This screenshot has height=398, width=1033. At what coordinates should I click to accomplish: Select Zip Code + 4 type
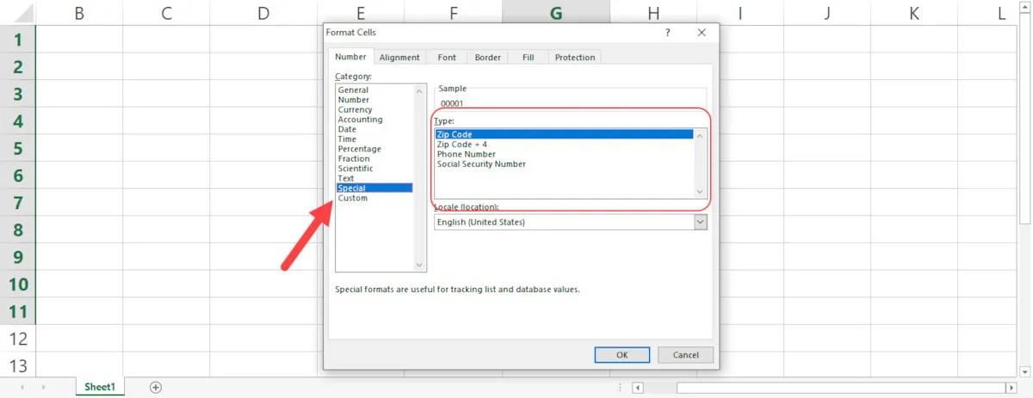click(x=461, y=144)
